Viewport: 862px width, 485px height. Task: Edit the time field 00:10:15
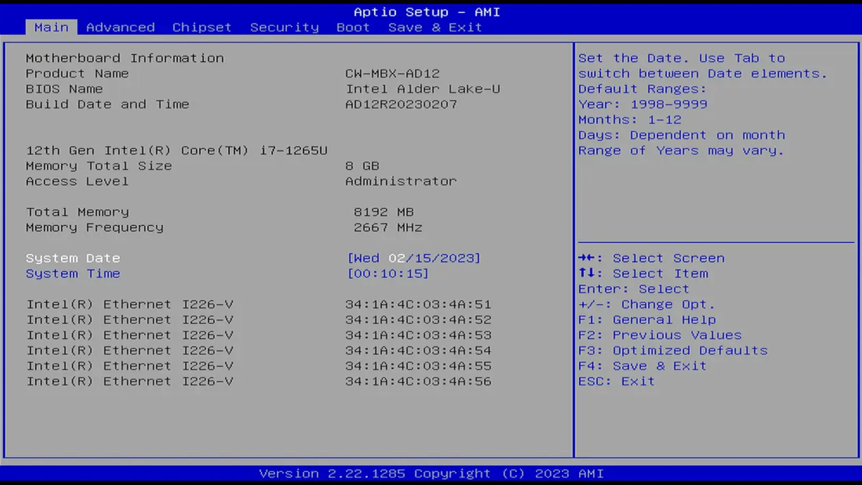388,273
